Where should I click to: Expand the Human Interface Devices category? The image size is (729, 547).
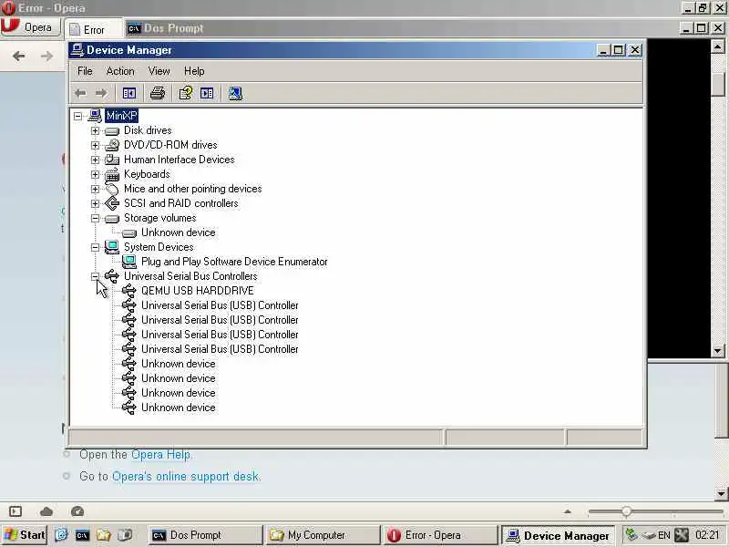pos(96,160)
